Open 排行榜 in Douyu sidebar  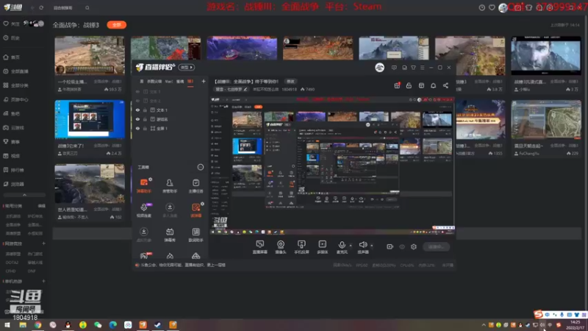click(14, 170)
